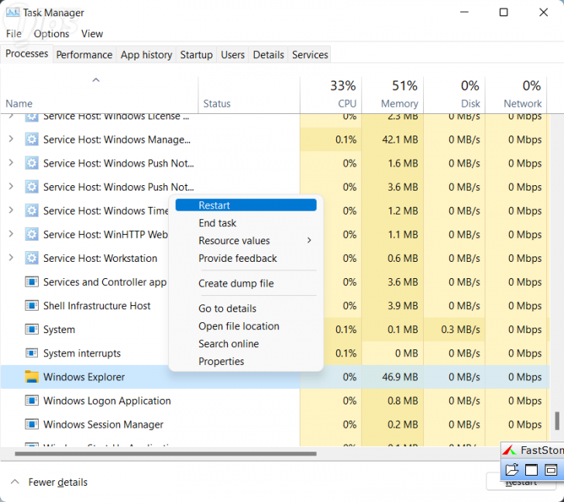
Task: Expand Service Host: Windows Time group
Action: pyautogui.click(x=11, y=211)
